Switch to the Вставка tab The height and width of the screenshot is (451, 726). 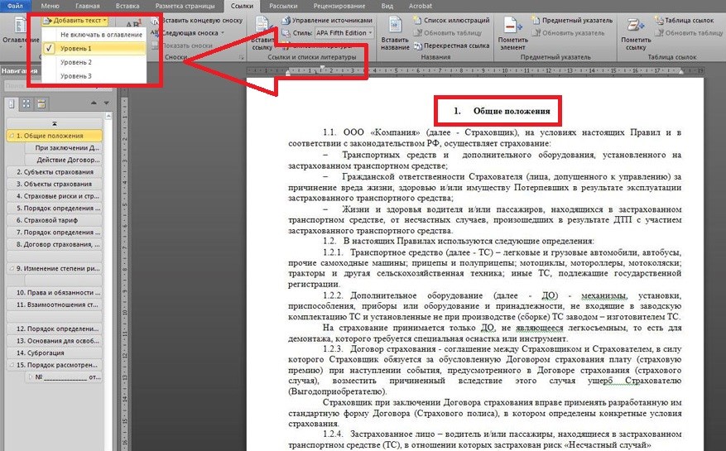pos(127,6)
